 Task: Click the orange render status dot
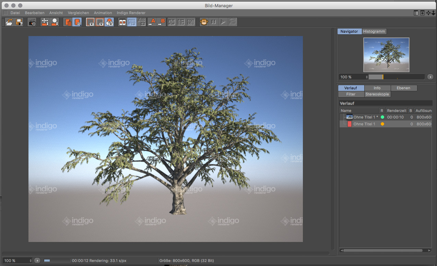[x=382, y=124]
